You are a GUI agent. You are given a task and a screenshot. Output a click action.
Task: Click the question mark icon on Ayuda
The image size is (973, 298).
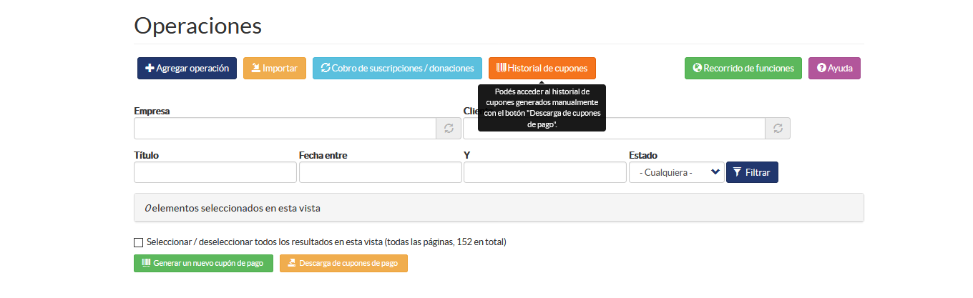[822, 69]
